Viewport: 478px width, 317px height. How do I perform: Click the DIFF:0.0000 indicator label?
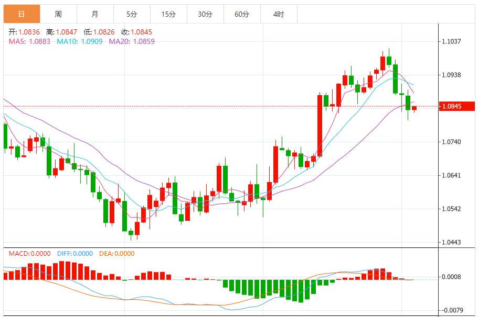(75, 254)
